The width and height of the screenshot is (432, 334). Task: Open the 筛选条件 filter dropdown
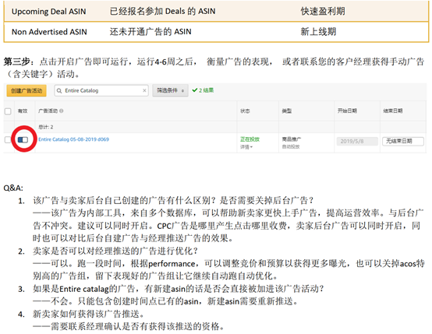(170, 90)
